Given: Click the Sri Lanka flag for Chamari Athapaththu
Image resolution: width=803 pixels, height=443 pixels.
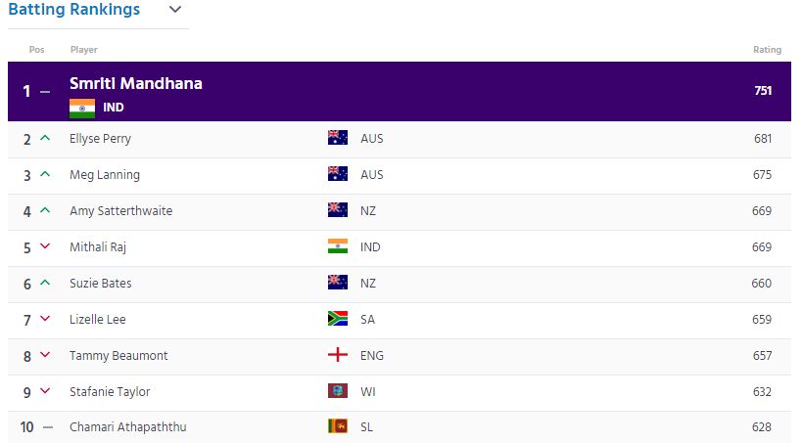Looking at the screenshot, I should coord(338,426).
